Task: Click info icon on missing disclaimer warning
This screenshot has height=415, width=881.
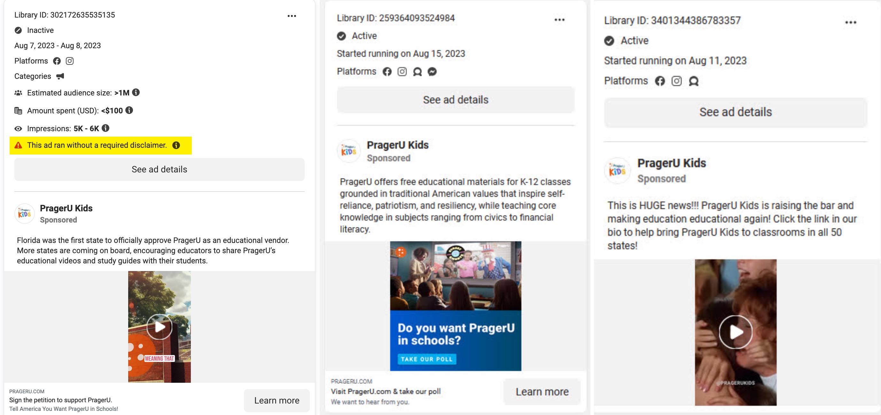Action: 176,145
